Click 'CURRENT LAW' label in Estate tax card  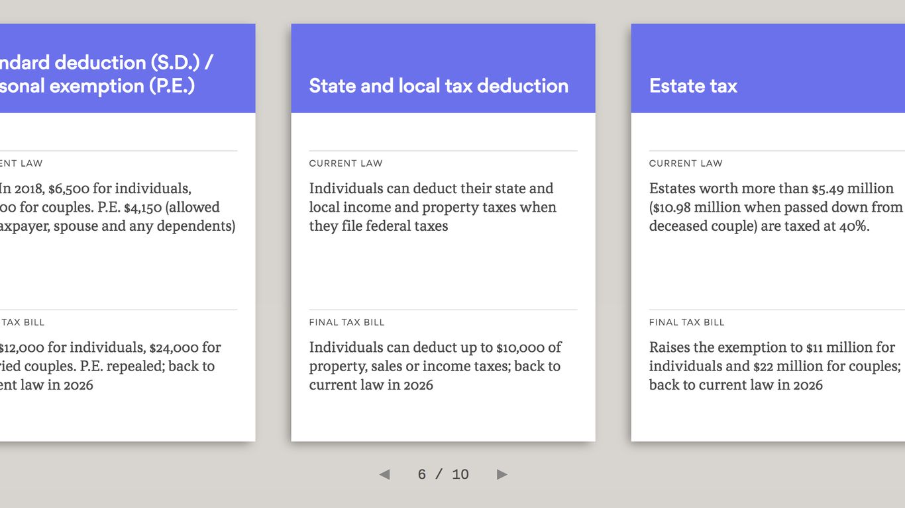[686, 163]
